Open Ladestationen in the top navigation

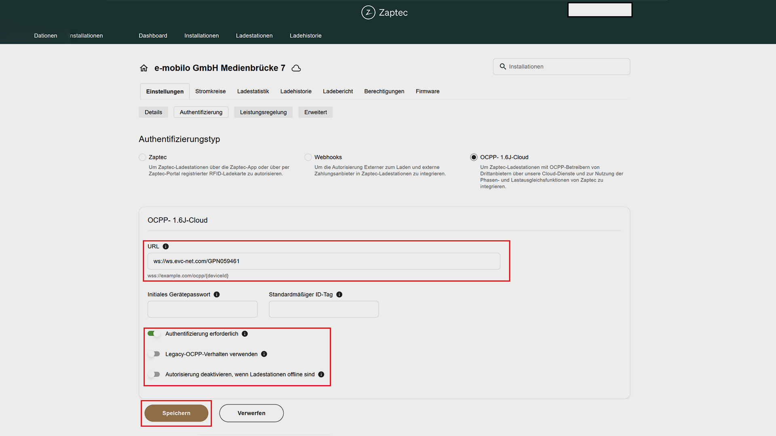254,36
